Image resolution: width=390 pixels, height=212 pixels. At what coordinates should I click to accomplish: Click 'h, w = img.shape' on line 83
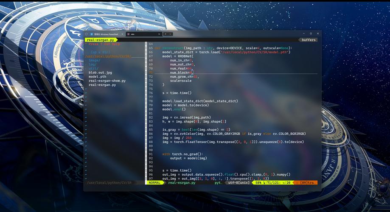click(x=179, y=122)
